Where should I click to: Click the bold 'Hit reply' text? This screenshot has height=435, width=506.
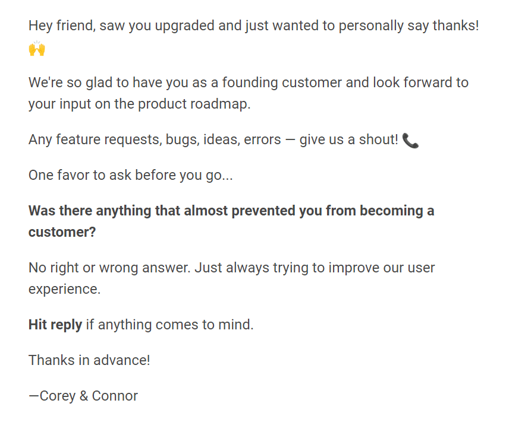(55, 325)
